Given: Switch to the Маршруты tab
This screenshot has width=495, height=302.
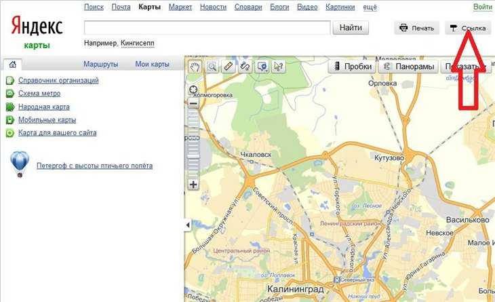Looking at the screenshot, I should [101, 64].
